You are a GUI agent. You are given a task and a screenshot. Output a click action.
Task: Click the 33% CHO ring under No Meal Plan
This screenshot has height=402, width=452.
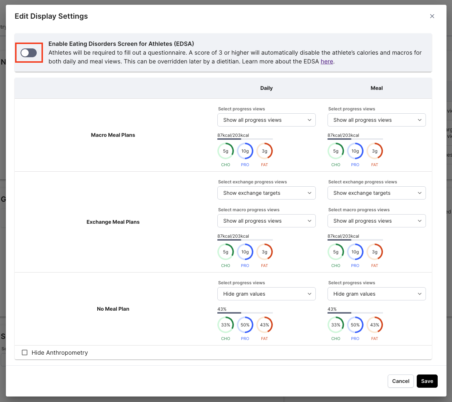point(225,325)
